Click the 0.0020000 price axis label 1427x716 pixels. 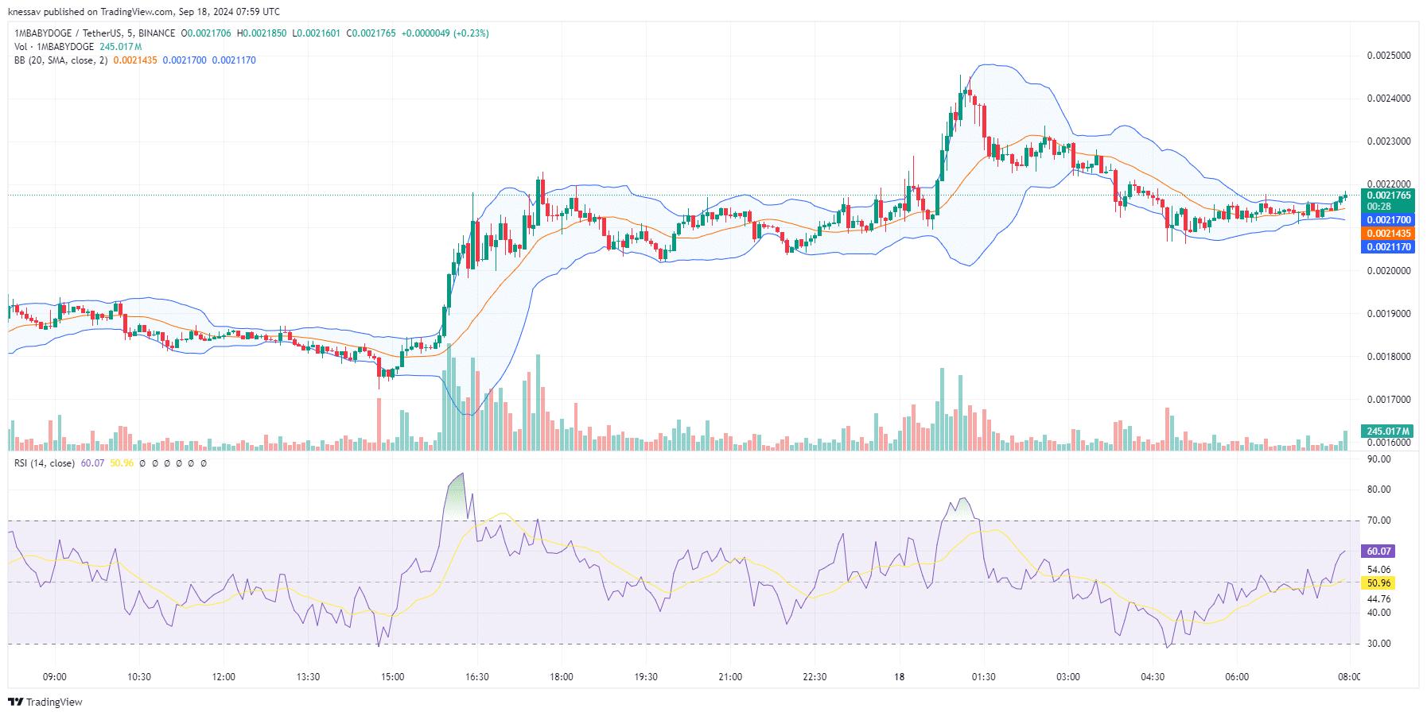[x=1389, y=271]
